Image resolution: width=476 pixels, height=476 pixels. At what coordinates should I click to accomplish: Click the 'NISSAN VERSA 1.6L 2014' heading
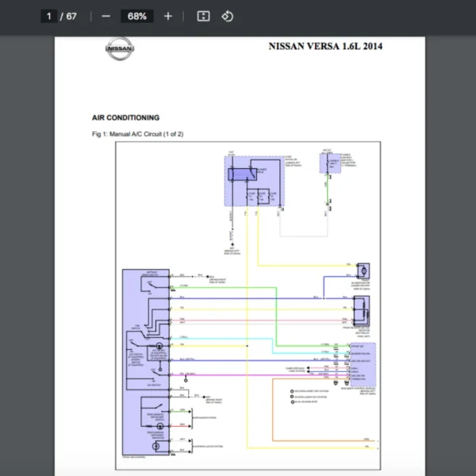tap(325, 46)
